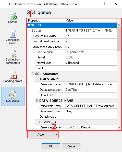Click the Action button
Viewport: 122px width, 152px height.
pos(41,135)
